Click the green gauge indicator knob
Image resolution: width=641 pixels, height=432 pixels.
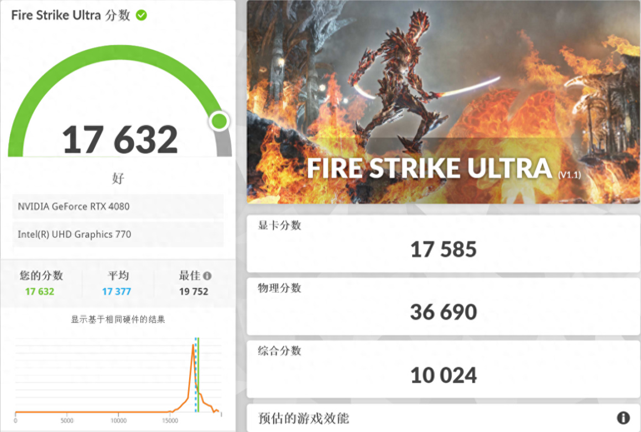[220, 121]
